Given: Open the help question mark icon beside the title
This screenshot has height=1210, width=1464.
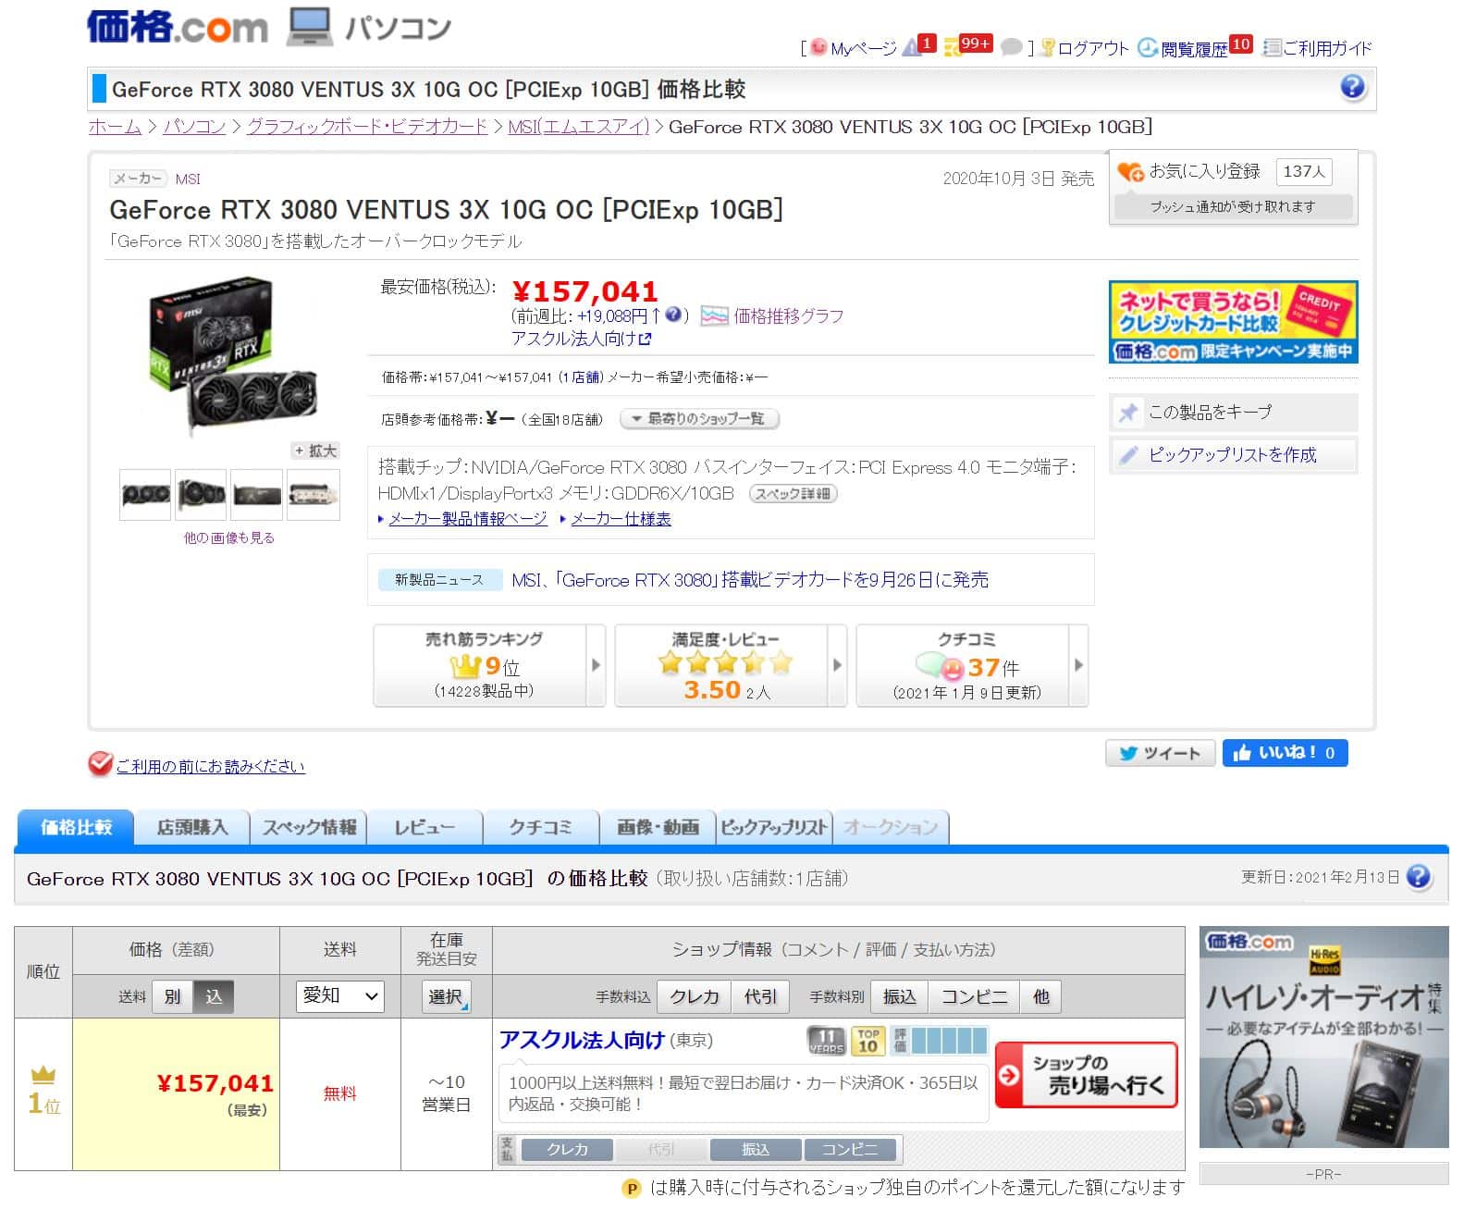Looking at the screenshot, I should coord(1352,88).
